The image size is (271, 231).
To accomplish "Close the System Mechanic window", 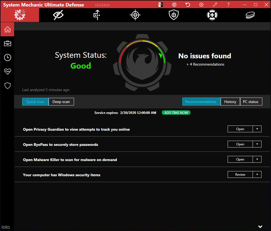I will [x=266, y=5].
